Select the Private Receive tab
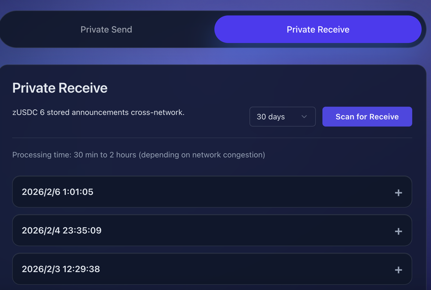Viewport: 431px width, 290px height. [x=318, y=29]
